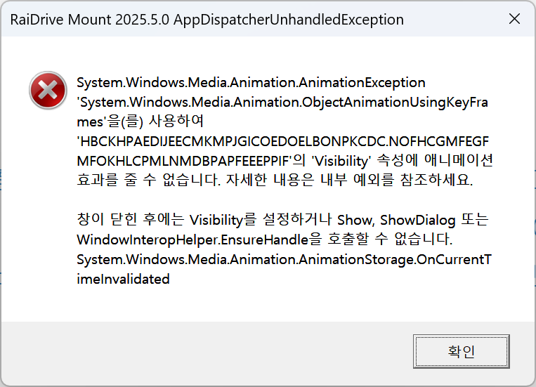Click the word Show, before ShowDialog
This screenshot has height=387, width=536.
[356, 220]
